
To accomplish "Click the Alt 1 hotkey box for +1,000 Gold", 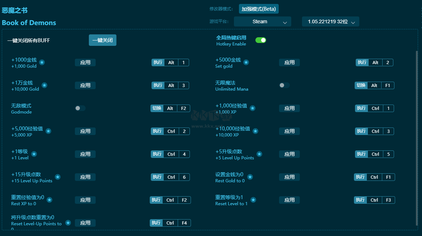I will pyautogui.click(x=170, y=62).
